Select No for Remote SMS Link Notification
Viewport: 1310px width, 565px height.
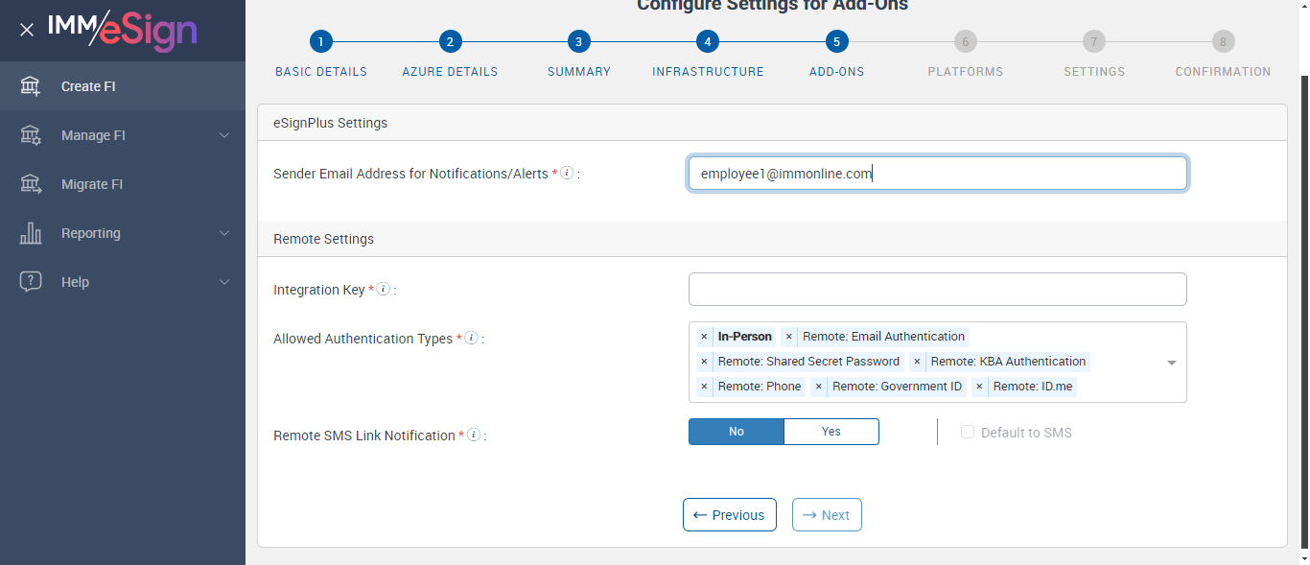[x=737, y=432]
